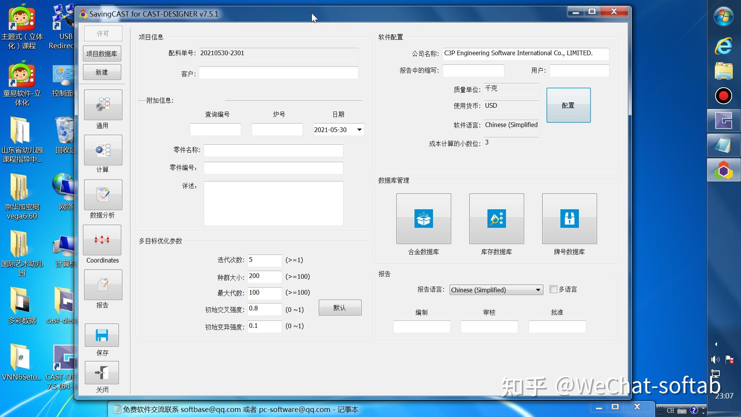Click the 项目数据库 project database button

pos(102,54)
